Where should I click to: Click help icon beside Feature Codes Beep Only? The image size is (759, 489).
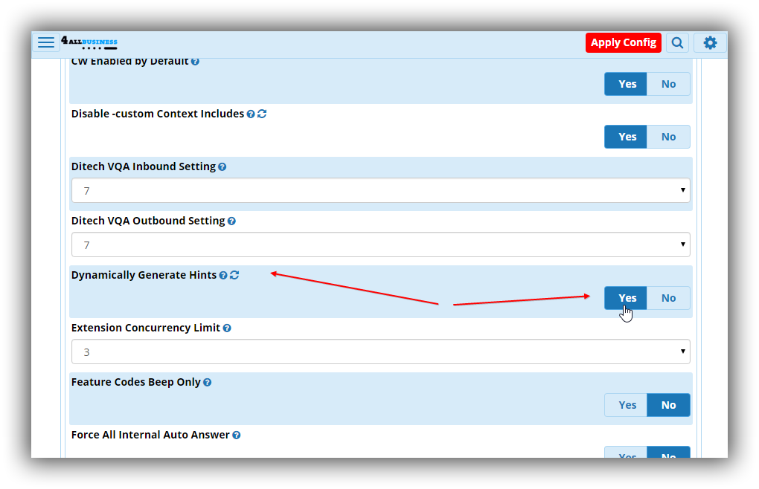[208, 383]
